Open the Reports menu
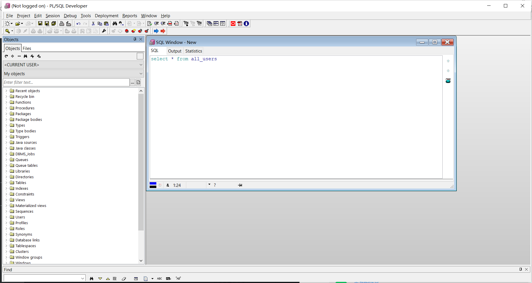532x283 pixels. pyautogui.click(x=130, y=16)
